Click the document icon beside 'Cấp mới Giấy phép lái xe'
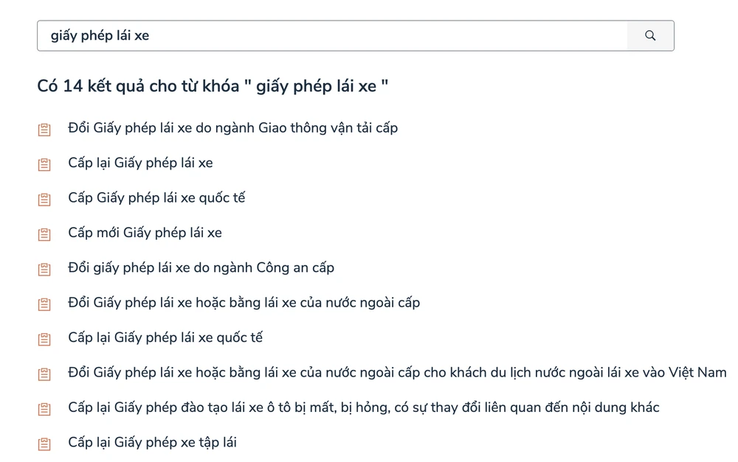 (44, 233)
